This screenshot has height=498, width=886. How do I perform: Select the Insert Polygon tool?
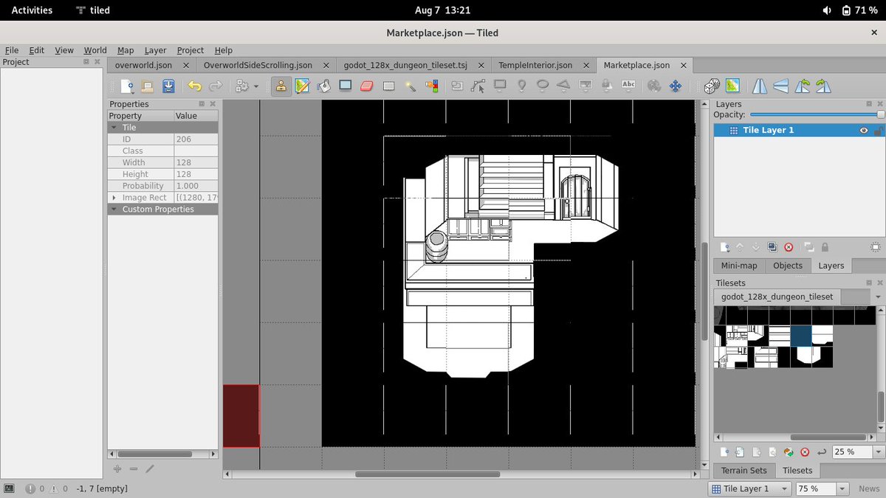(563, 86)
